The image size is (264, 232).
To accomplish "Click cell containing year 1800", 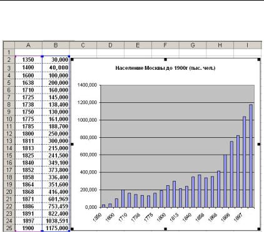I will click(28, 133).
